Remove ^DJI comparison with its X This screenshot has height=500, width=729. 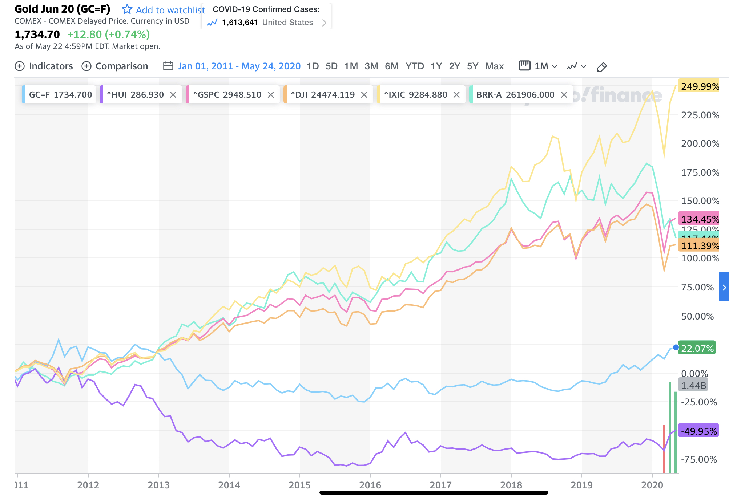tap(364, 95)
